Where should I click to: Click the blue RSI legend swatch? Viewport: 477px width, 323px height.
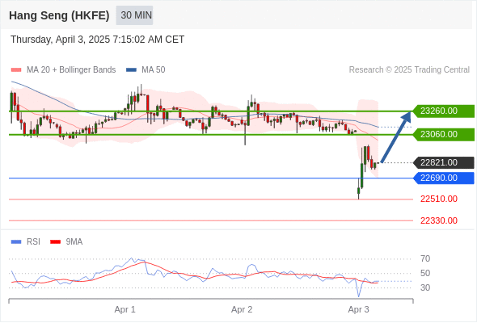(16, 242)
